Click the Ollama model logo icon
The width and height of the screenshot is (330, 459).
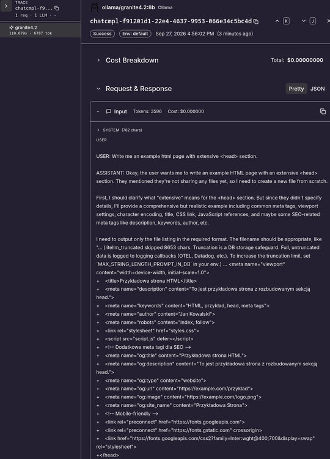tap(94, 7)
